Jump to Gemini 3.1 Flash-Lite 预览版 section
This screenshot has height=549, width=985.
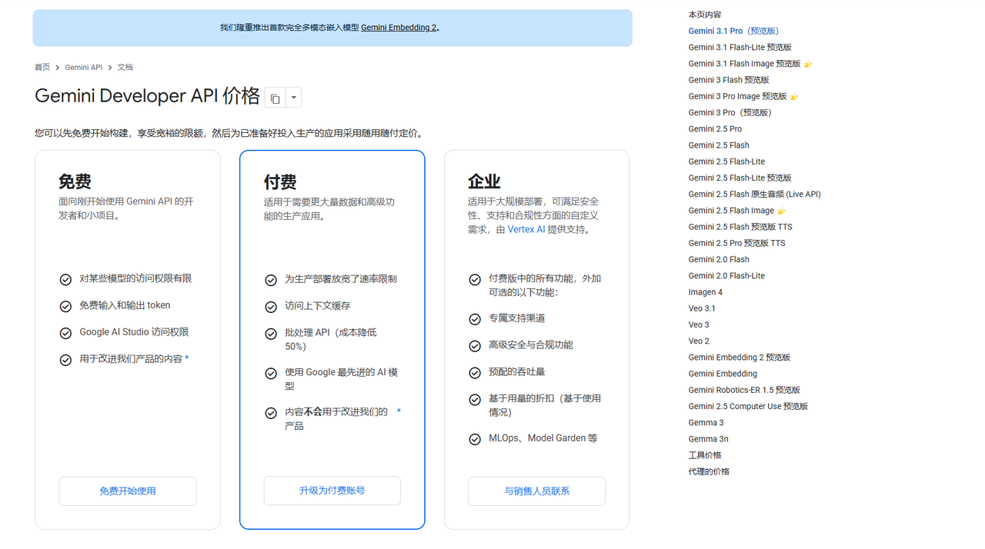coord(740,48)
